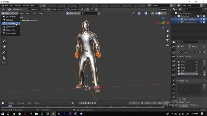Add a new shape key with plus button
Image resolution: width=207 pixels, height=116 pixels.
(204, 85)
